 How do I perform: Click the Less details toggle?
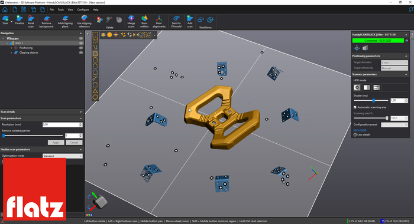pos(362,134)
